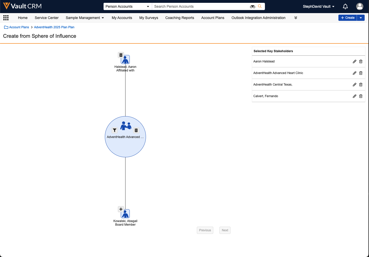Viewport: 369px width, 257px height.
Task: Click the filter icon in AdventHealth Advanced circle
Action: 115,130
